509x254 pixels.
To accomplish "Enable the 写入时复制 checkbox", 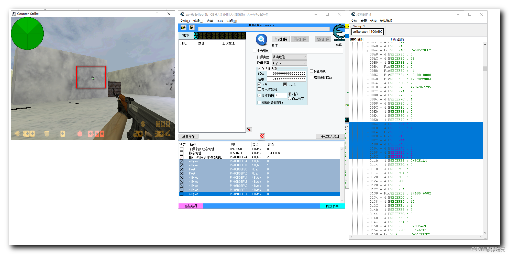I will [x=259, y=89].
